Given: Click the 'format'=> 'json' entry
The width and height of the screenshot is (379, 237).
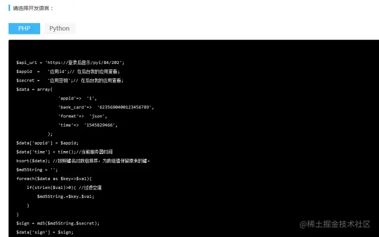Looking at the screenshot, I should point(83,116).
